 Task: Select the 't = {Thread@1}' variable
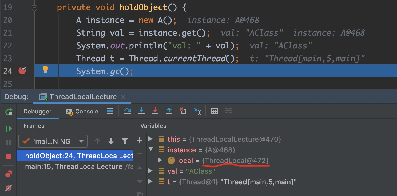click(x=232, y=182)
